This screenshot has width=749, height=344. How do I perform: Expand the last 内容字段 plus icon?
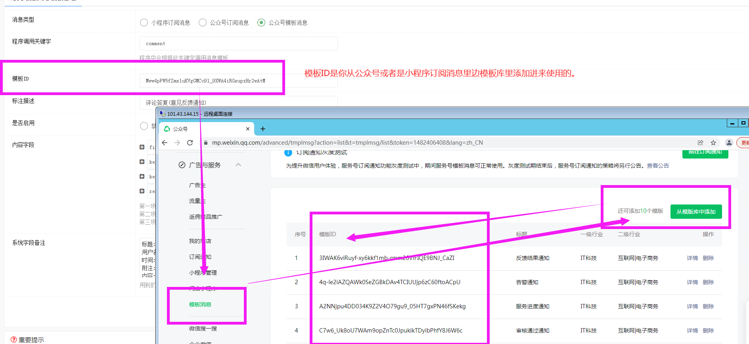point(142,191)
